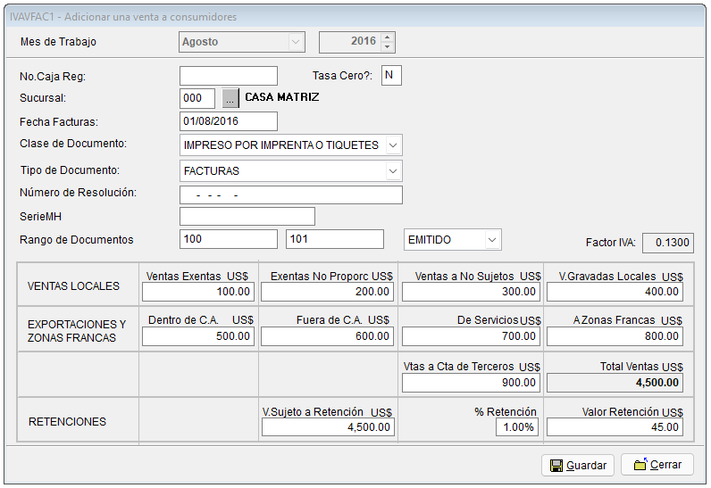
Task: Click Vtas a Cta de Terceros field 900.00
Action: (471, 383)
